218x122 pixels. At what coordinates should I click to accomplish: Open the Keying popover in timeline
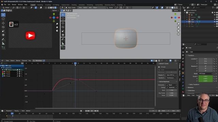(x=17, y=111)
